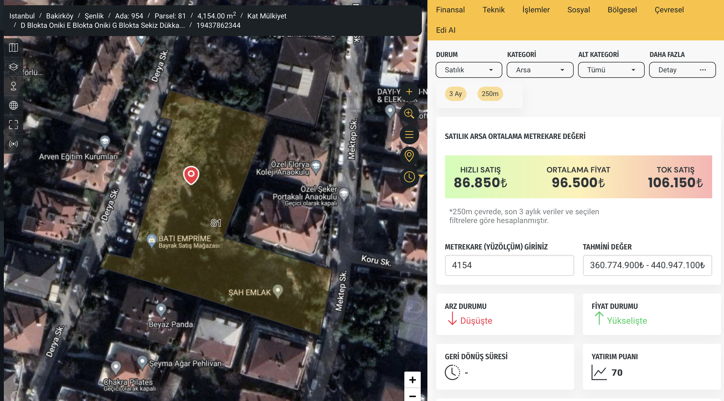The width and height of the screenshot is (724, 401).
Task: Click the globe icon in sidebar
Action: click(13, 106)
